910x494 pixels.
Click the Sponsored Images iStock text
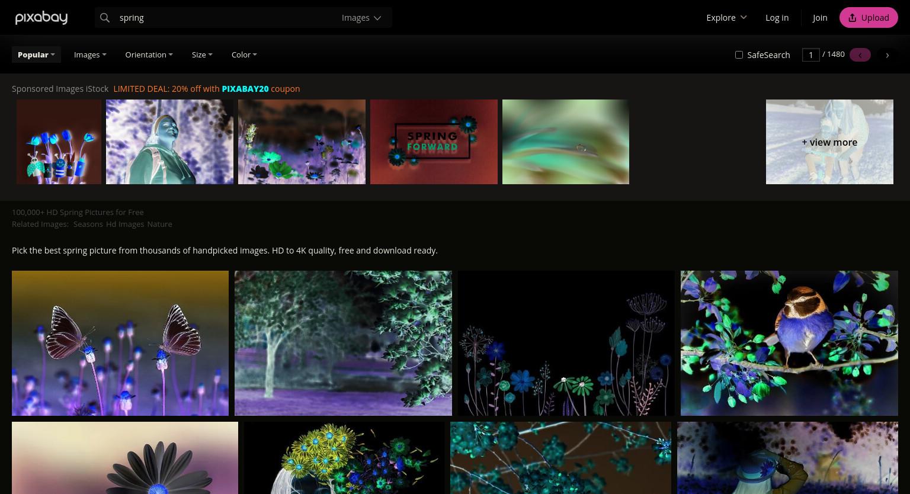(60, 89)
